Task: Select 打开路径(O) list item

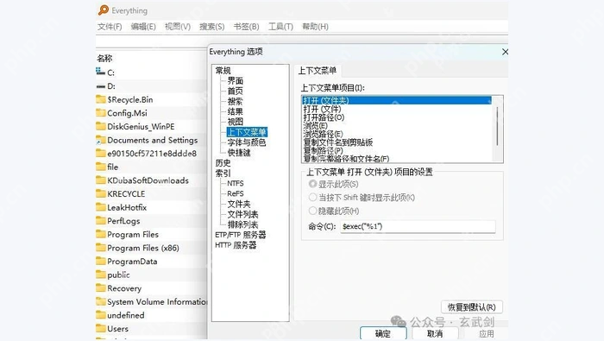Action: click(324, 117)
